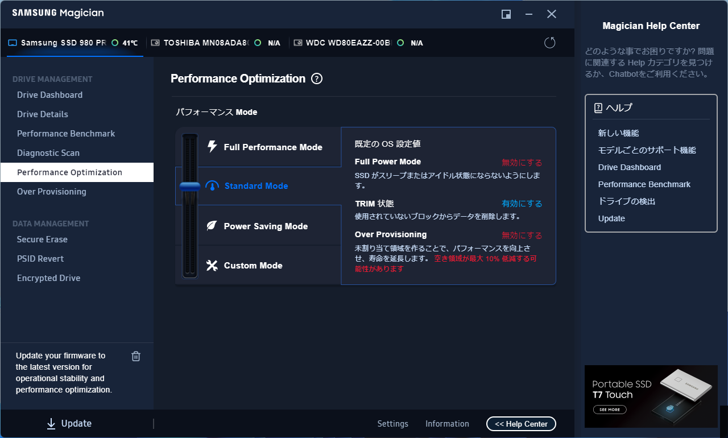Click the << Help Center button
This screenshot has height=438, width=728.
521,424
